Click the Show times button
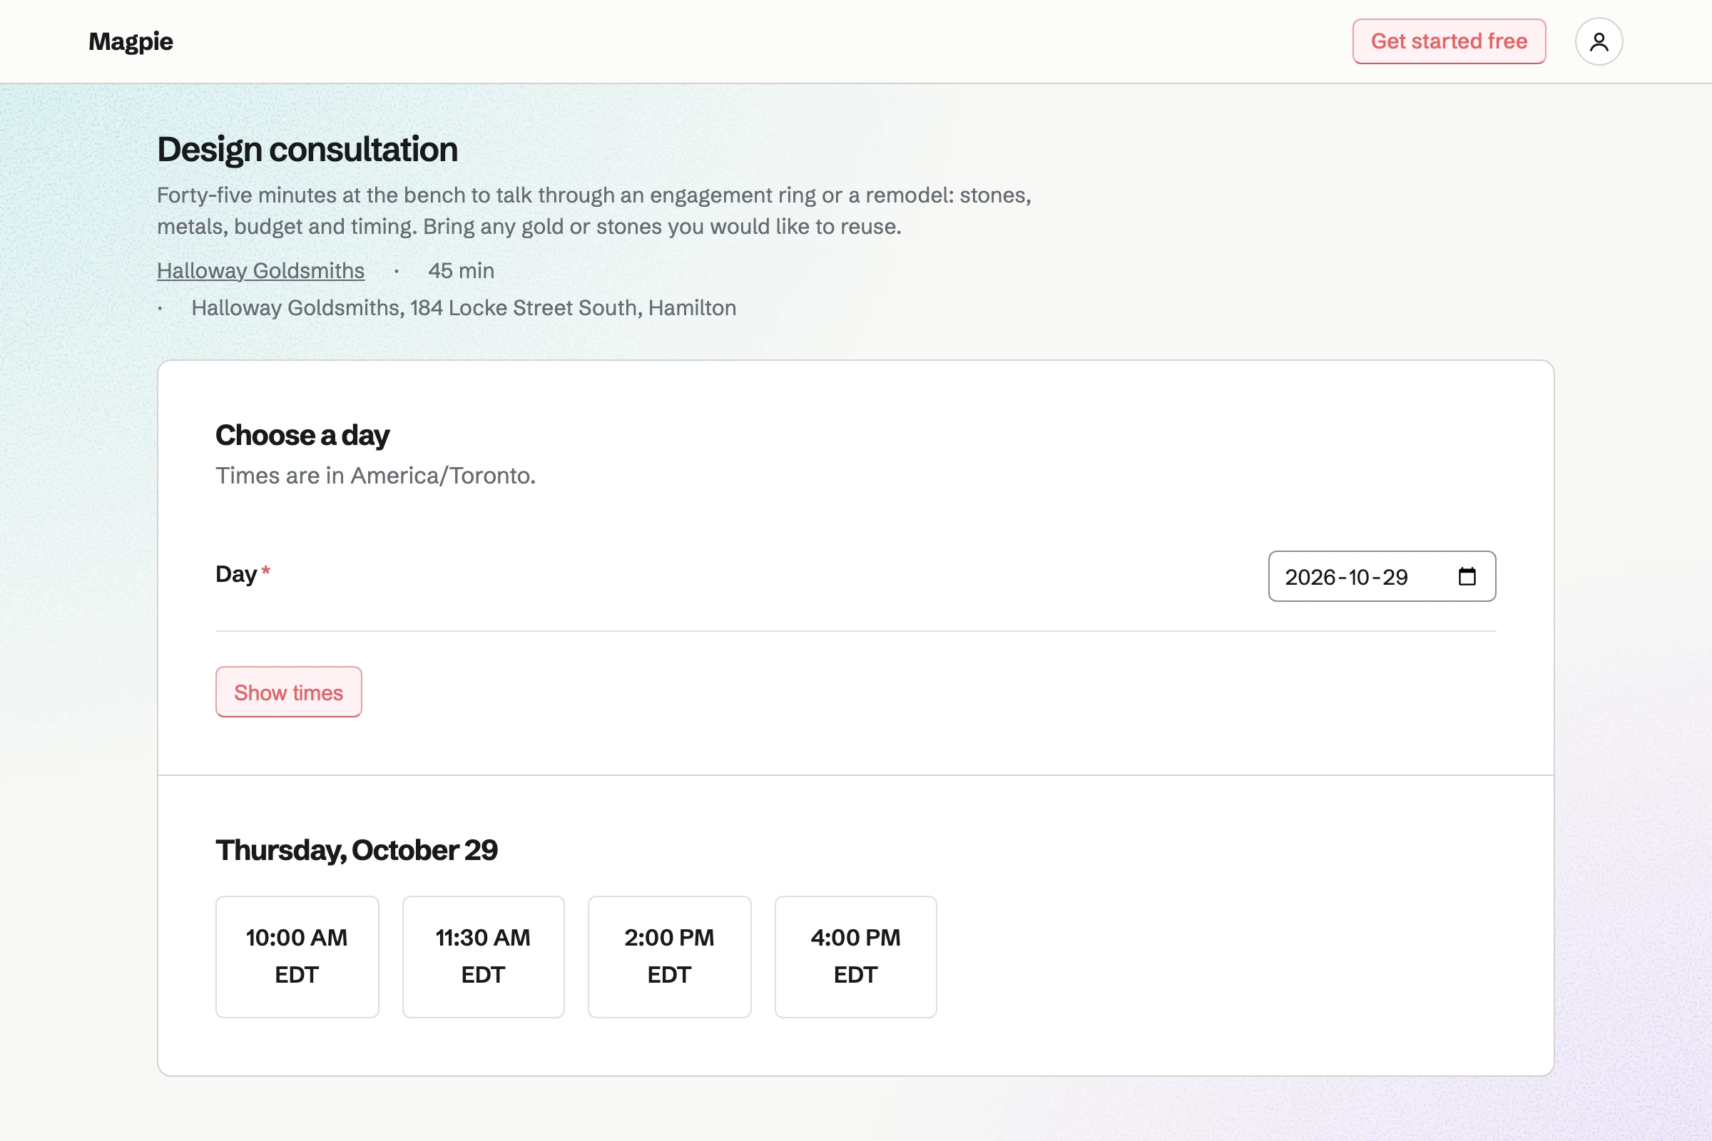The height and width of the screenshot is (1141, 1712). (x=288, y=692)
